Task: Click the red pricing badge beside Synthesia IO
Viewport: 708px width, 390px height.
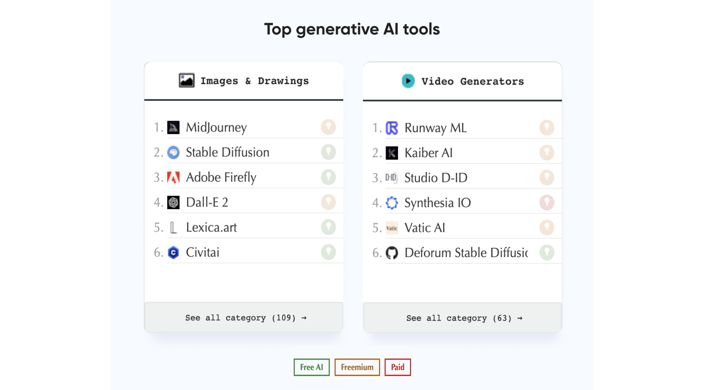Action: coord(547,202)
